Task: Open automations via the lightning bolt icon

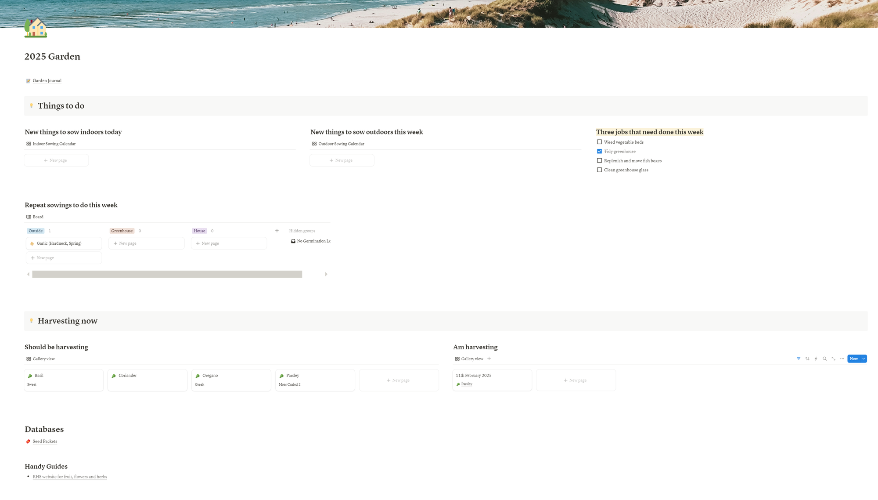Action: pos(816,359)
